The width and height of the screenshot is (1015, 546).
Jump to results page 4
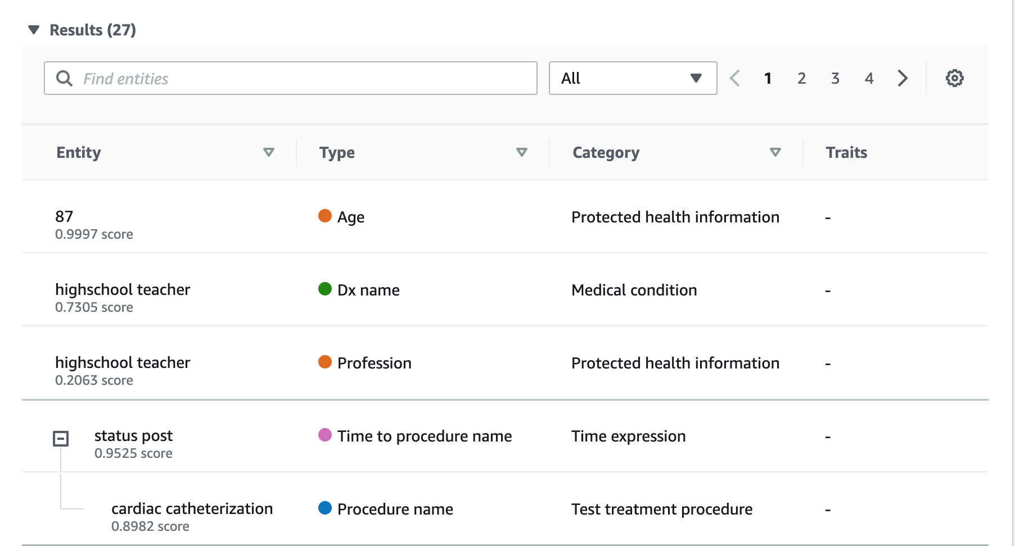coord(869,78)
